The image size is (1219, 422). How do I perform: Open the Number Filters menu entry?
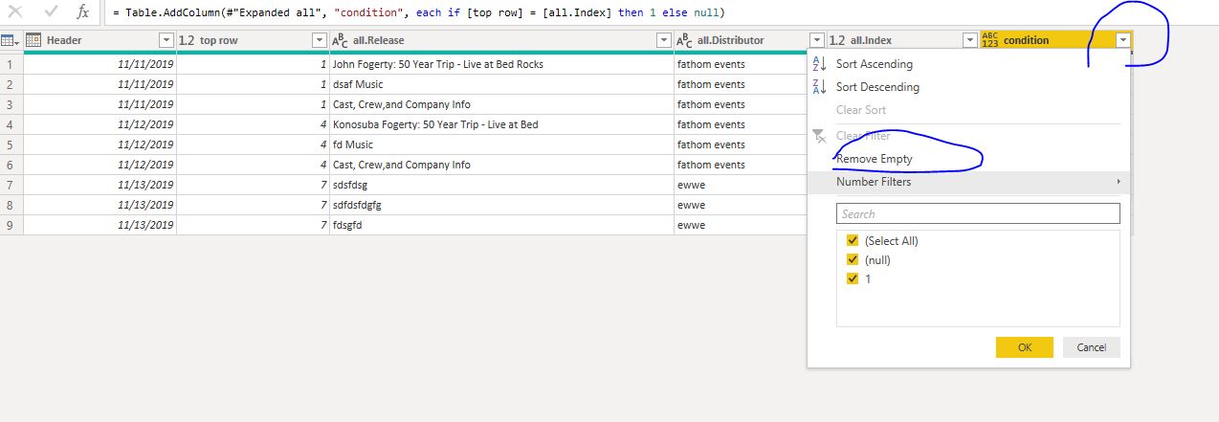[968, 182]
